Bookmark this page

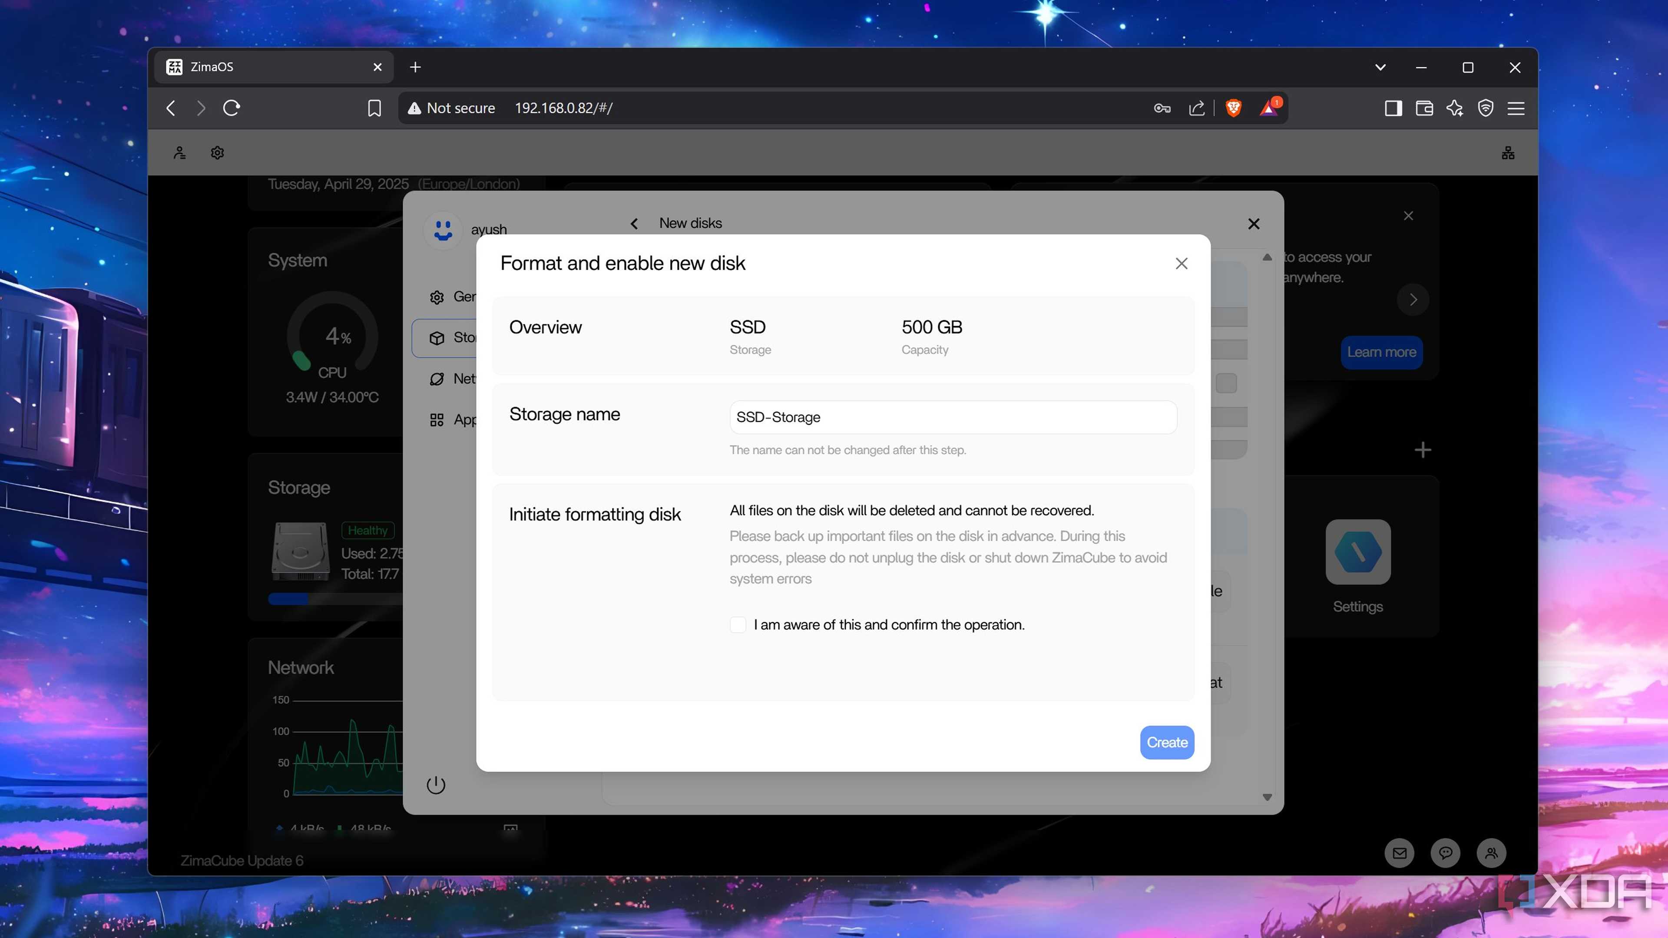point(374,108)
